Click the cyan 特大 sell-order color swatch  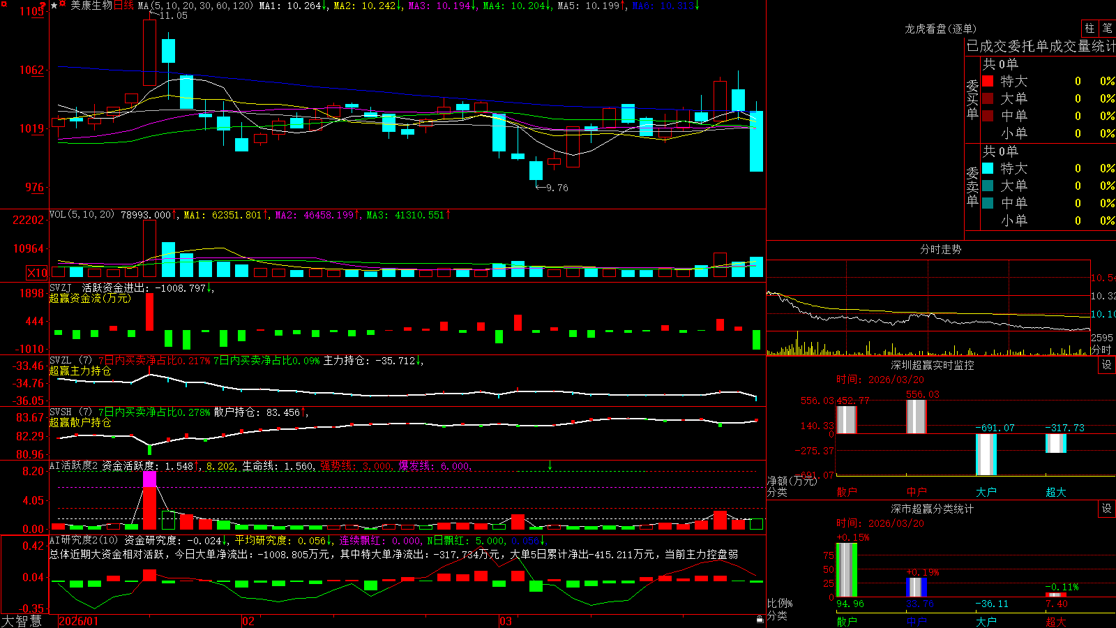coord(988,168)
